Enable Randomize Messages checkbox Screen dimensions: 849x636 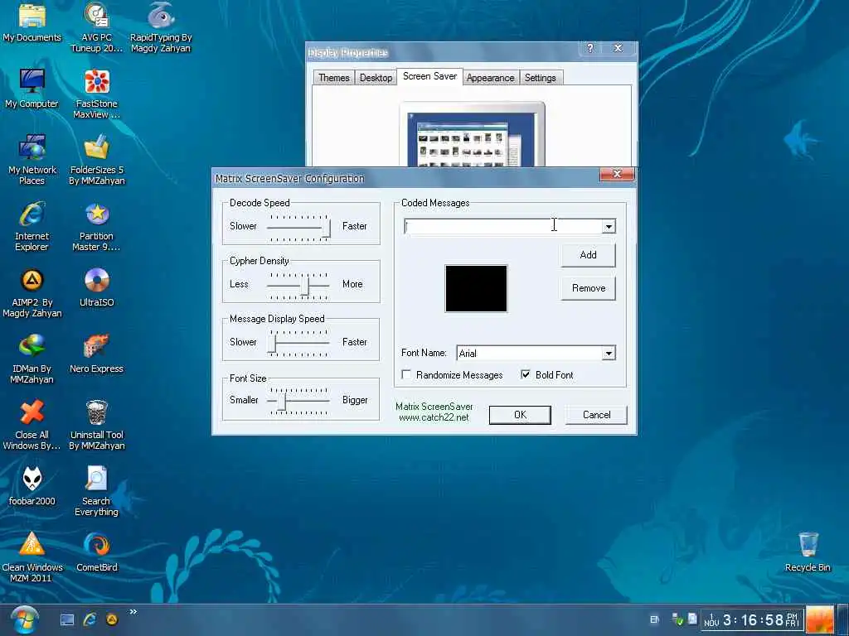tap(406, 374)
